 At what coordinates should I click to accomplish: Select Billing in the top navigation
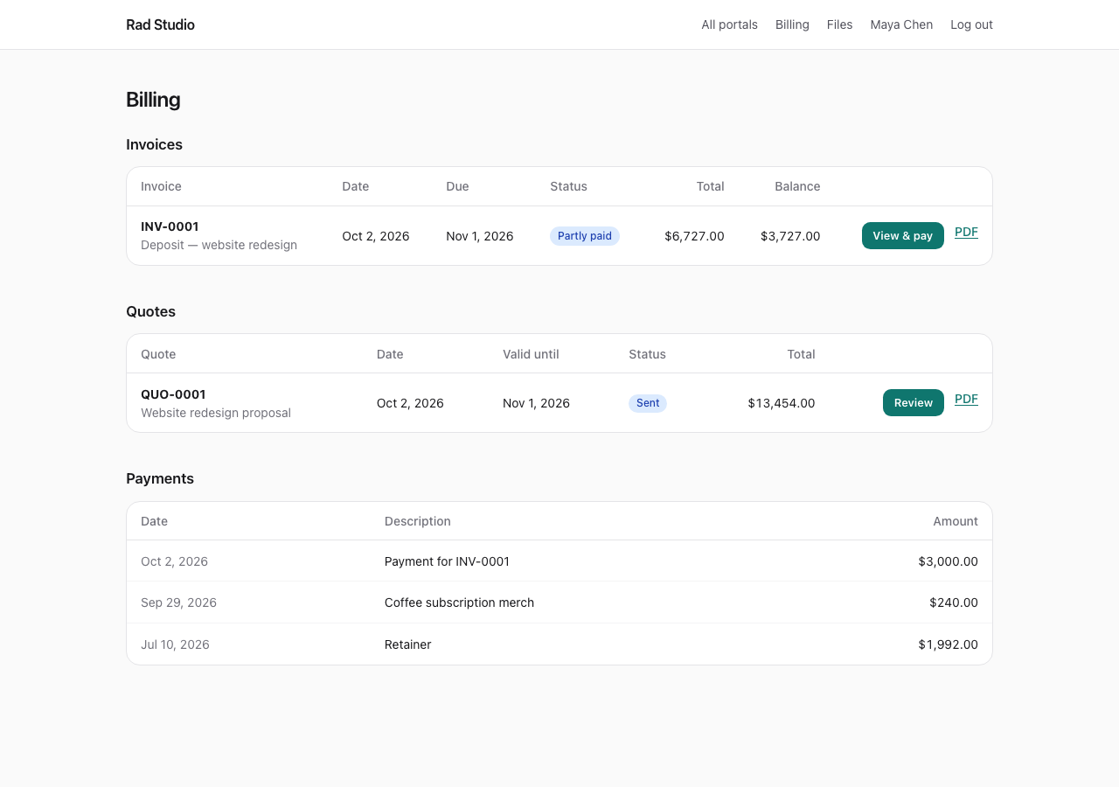792,24
